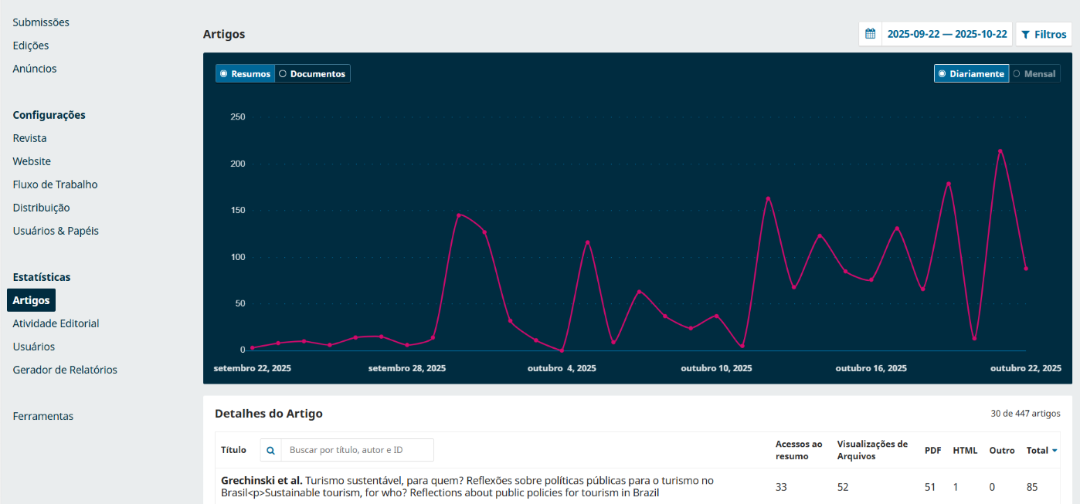Open Fluxo de Trabalho settings
This screenshot has width=1080, height=504.
point(55,184)
